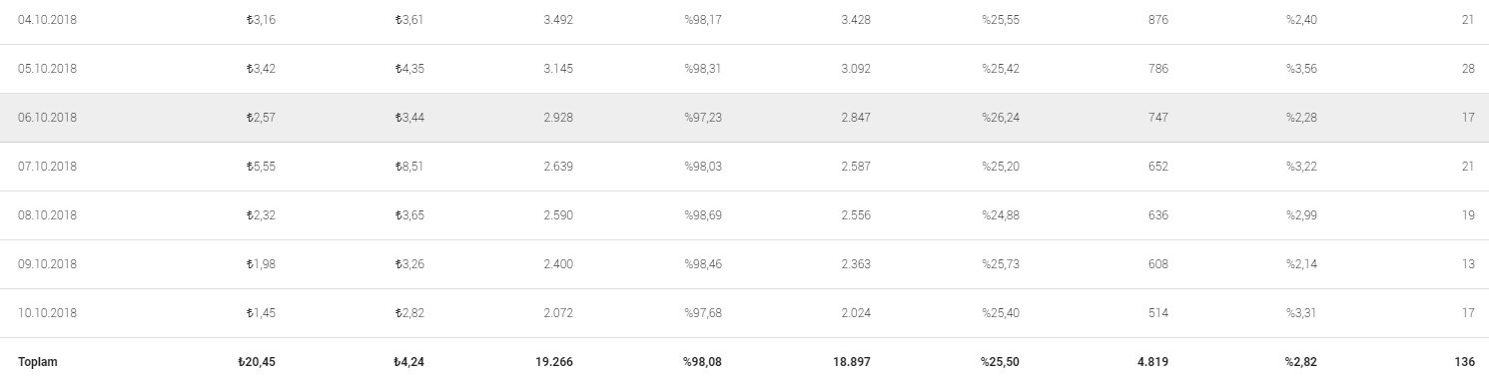1489x386 pixels.
Task: Click the 514 value on 10.10.2018
Action: tap(1158, 313)
